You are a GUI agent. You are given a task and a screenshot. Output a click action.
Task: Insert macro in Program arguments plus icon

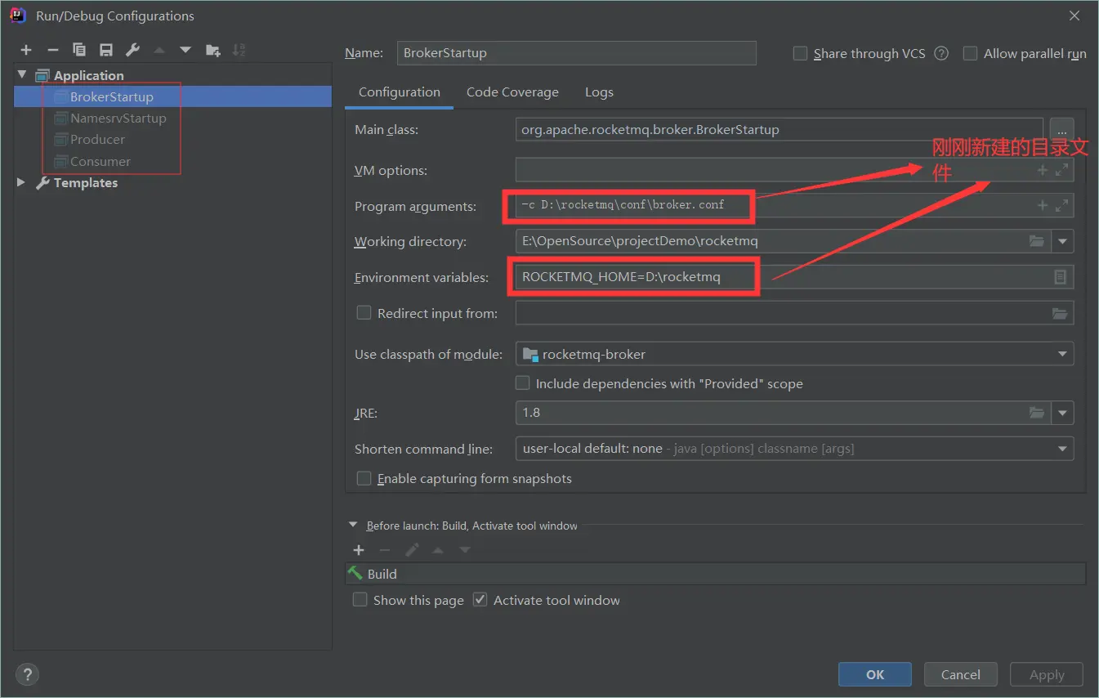(1042, 206)
